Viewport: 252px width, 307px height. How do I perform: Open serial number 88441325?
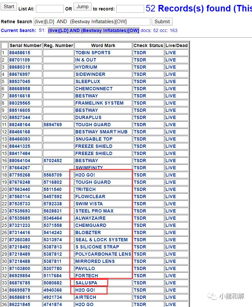20,146
